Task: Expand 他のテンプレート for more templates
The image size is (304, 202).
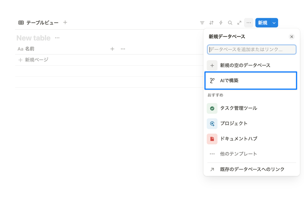Action: tap(238, 154)
